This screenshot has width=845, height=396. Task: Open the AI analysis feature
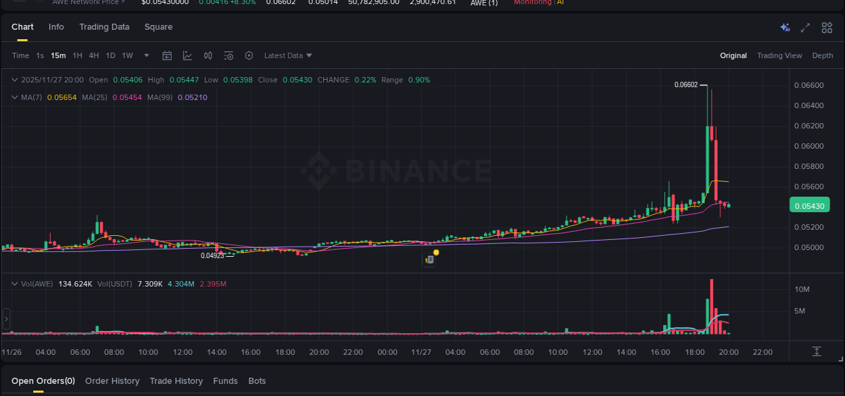pyautogui.click(x=784, y=27)
